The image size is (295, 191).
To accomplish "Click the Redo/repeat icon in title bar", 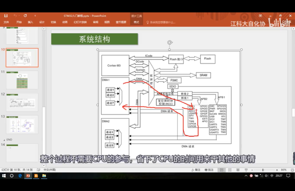I will tap(25, 16).
